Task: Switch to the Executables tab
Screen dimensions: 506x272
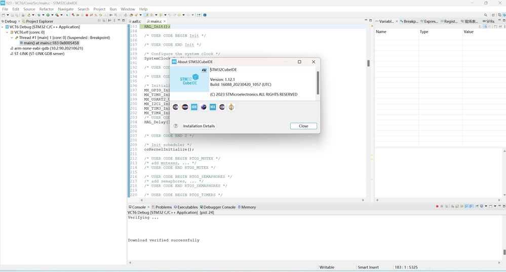Action: tap(186, 207)
